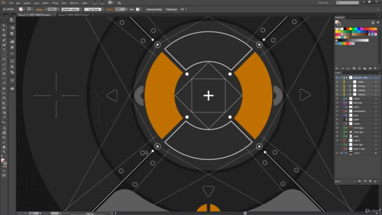Collapse the top expanded layer
Image resolution: width=382 pixels, height=215 pixels.
(346, 78)
